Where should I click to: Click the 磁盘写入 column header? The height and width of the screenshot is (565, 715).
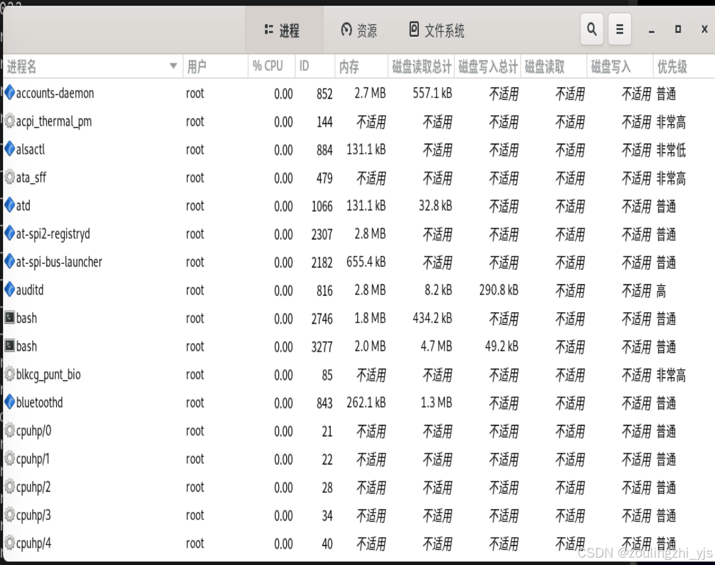tap(620, 67)
